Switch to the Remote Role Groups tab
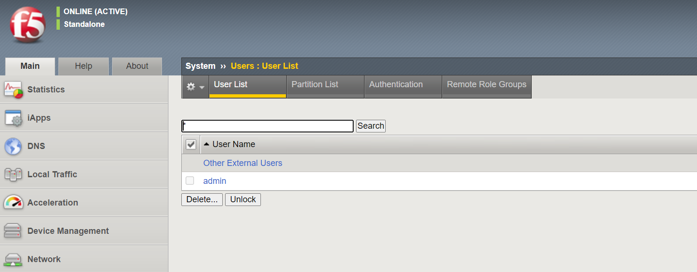The width and height of the screenshot is (697, 272). click(486, 84)
